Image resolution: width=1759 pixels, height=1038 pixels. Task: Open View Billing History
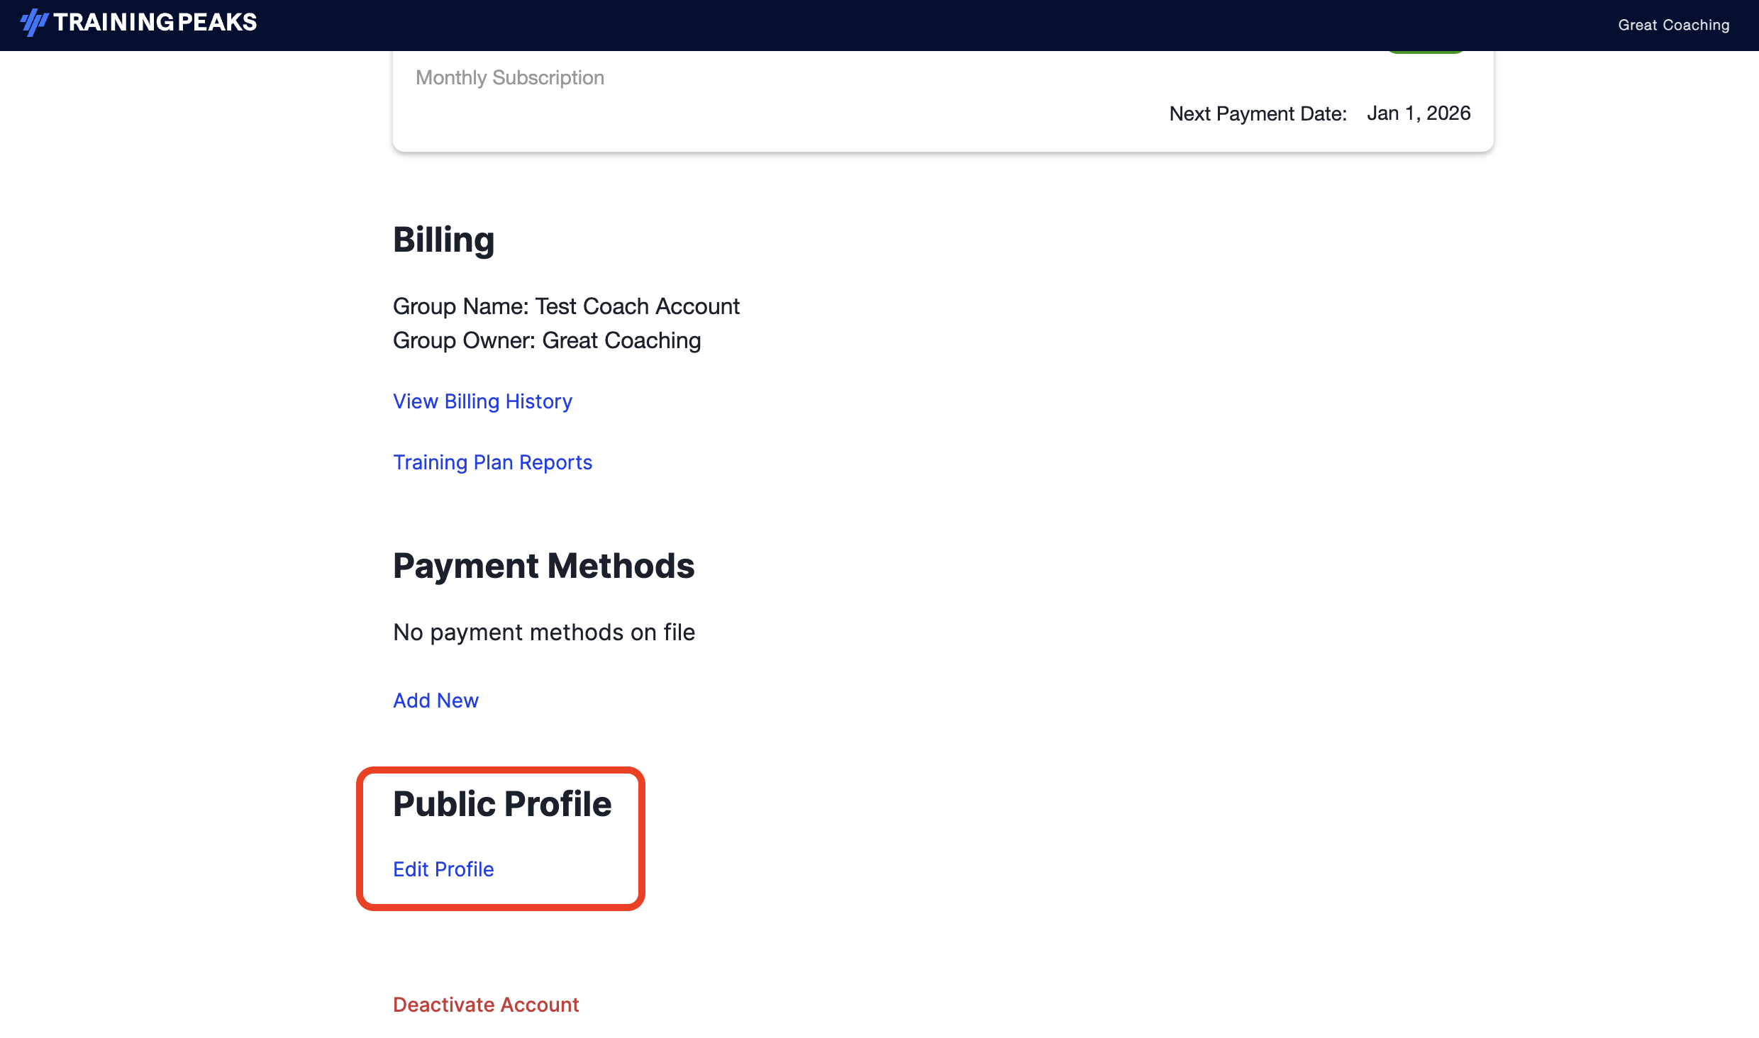[482, 401]
